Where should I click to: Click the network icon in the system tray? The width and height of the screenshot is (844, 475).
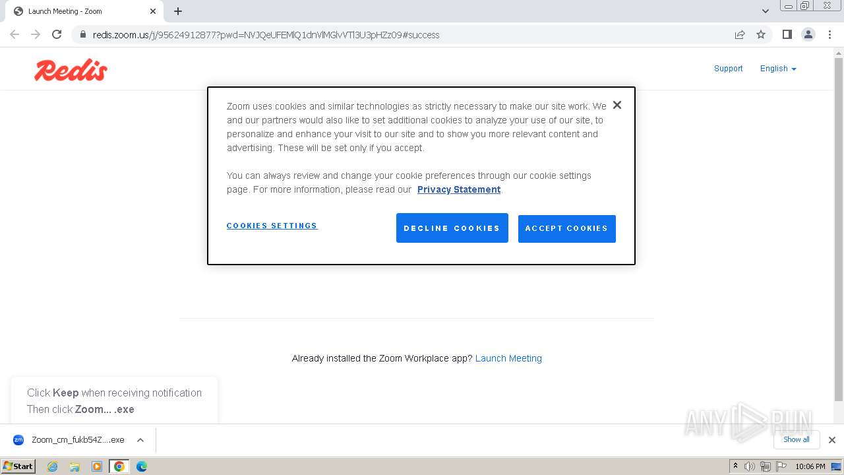(x=766, y=466)
